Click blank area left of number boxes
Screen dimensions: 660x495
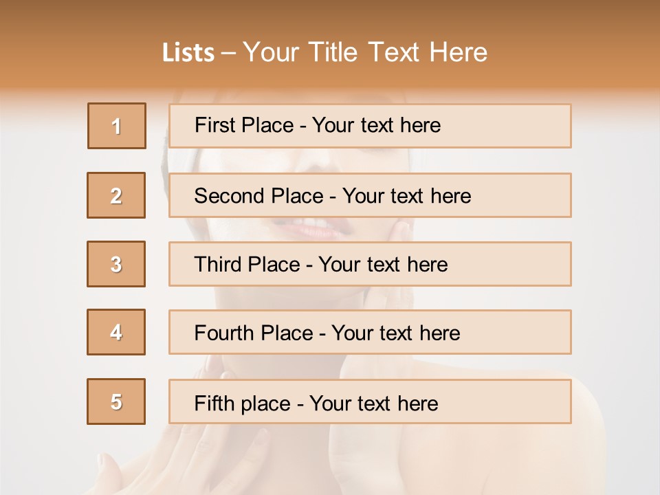(x=41, y=261)
